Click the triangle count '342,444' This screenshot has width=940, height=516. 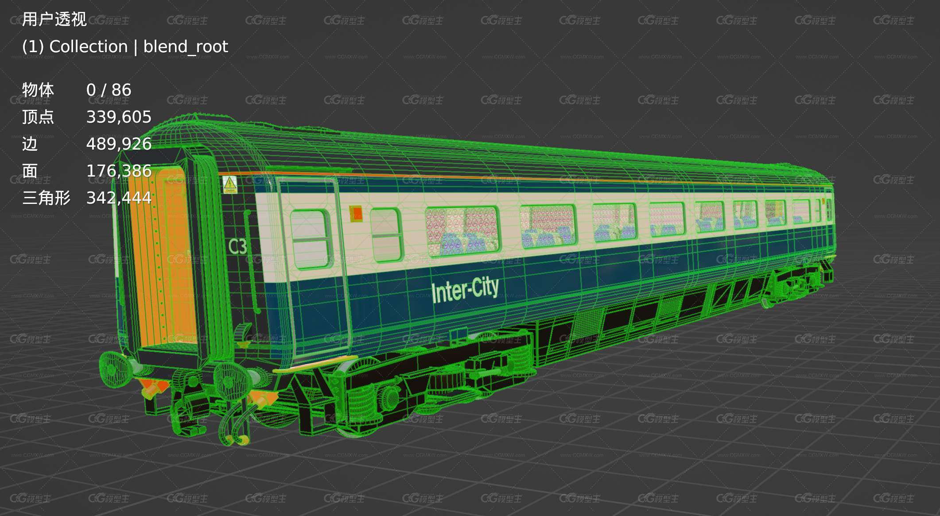[x=119, y=198]
